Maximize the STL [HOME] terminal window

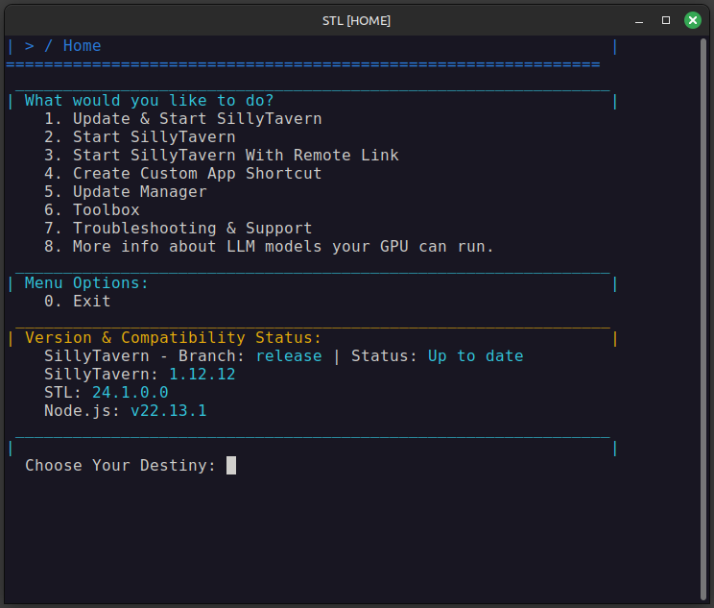pyautogui.click(x=666, y=20)
